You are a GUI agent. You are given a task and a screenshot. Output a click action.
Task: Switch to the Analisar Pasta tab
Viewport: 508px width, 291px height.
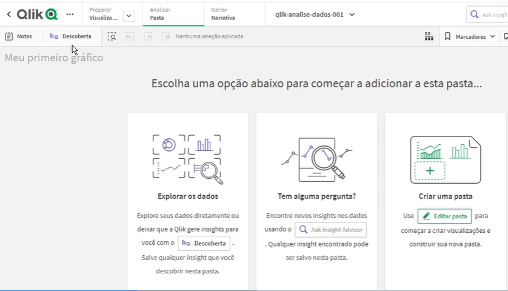173,15
